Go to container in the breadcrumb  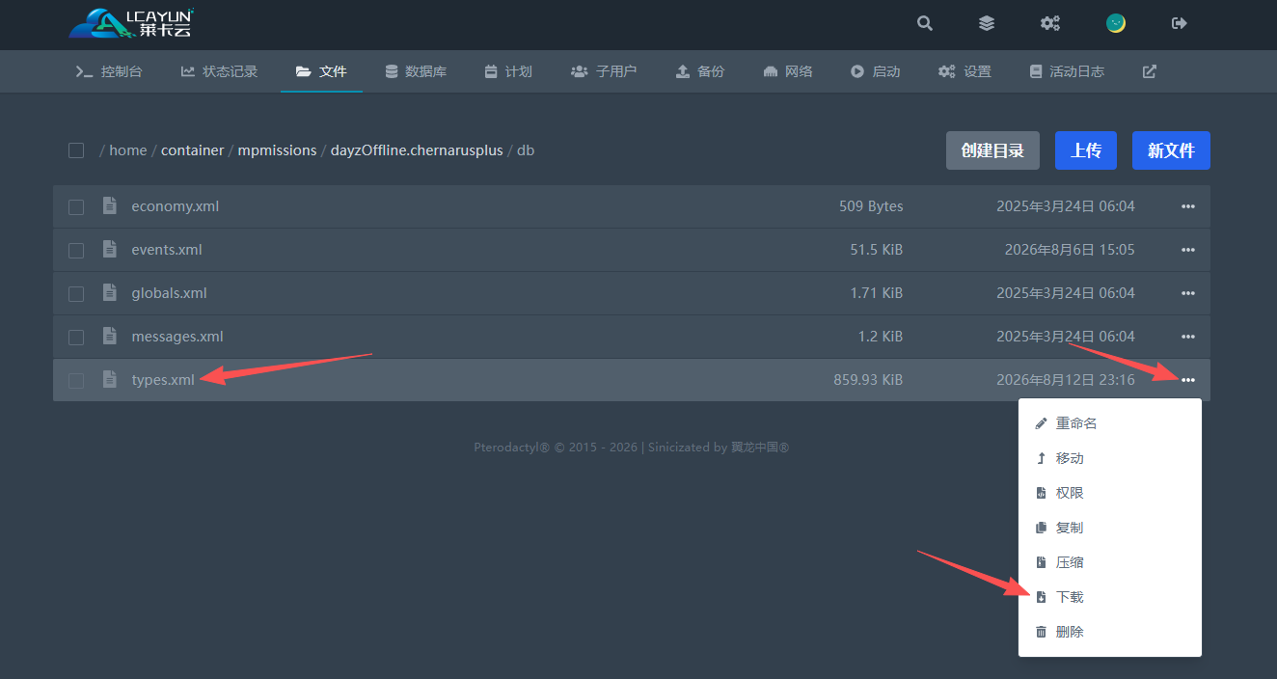tap(192, 150)
